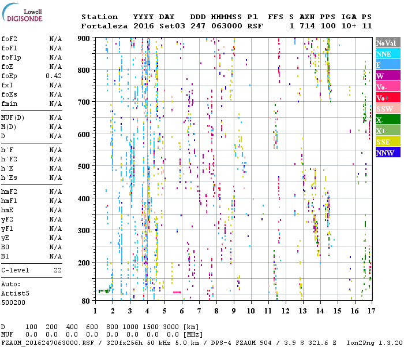Select the SSW legend swatch

(388, 109)
